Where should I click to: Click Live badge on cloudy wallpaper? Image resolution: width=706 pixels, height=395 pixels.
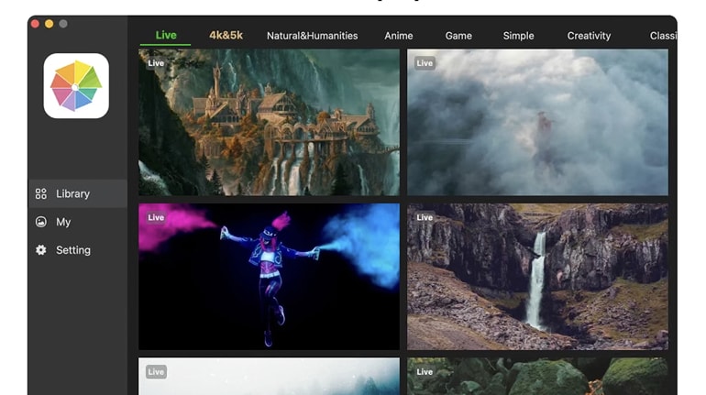click(425, 63)
